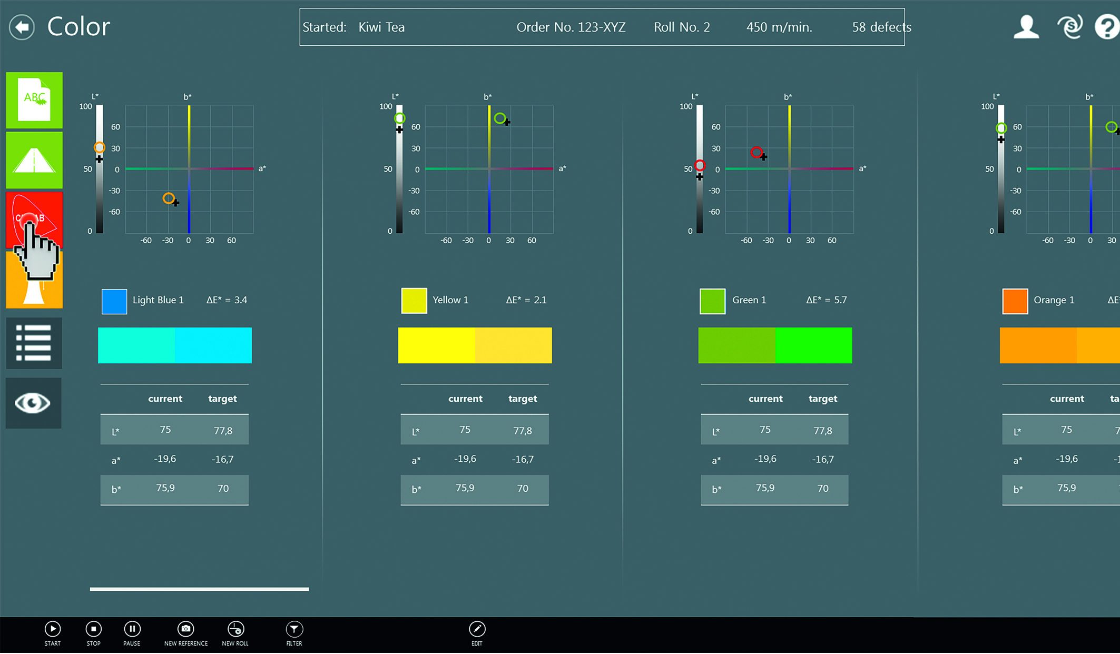This screenshot has height=654, width=1120.
Task: Open the list view panel
Action: coord(33,343)
